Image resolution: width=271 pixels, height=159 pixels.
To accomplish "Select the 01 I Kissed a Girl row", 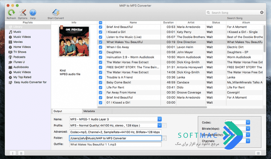I will (181, 102).
